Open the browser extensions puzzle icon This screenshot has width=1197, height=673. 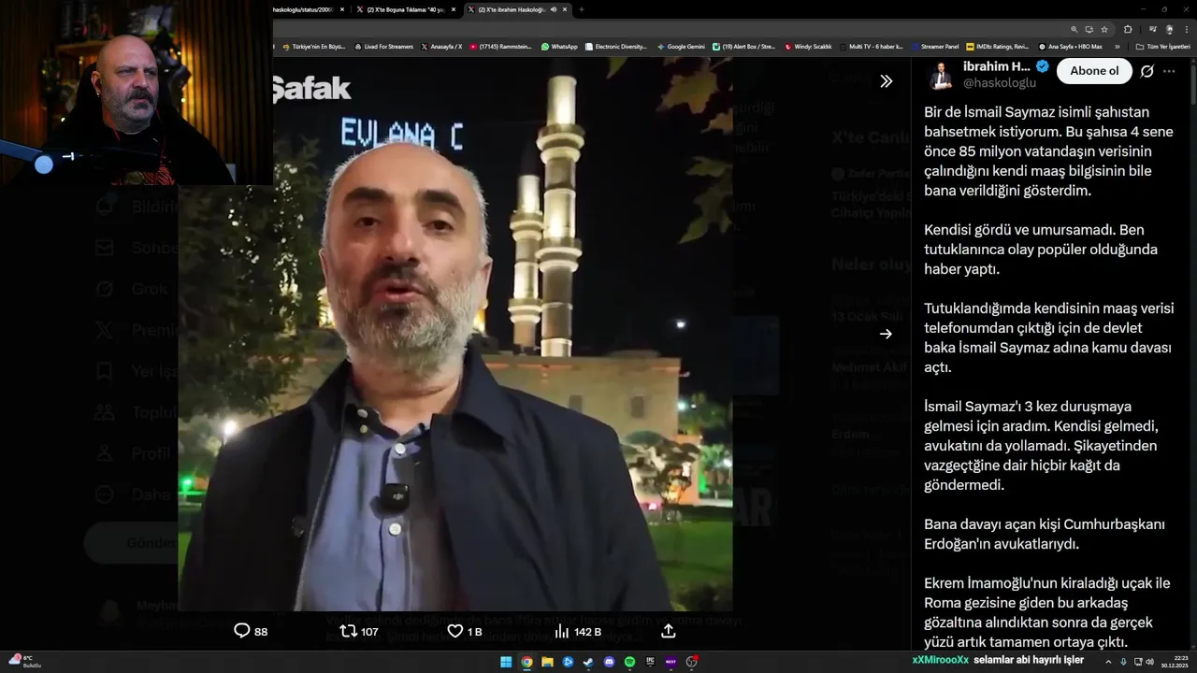(x=1128, y=29)
